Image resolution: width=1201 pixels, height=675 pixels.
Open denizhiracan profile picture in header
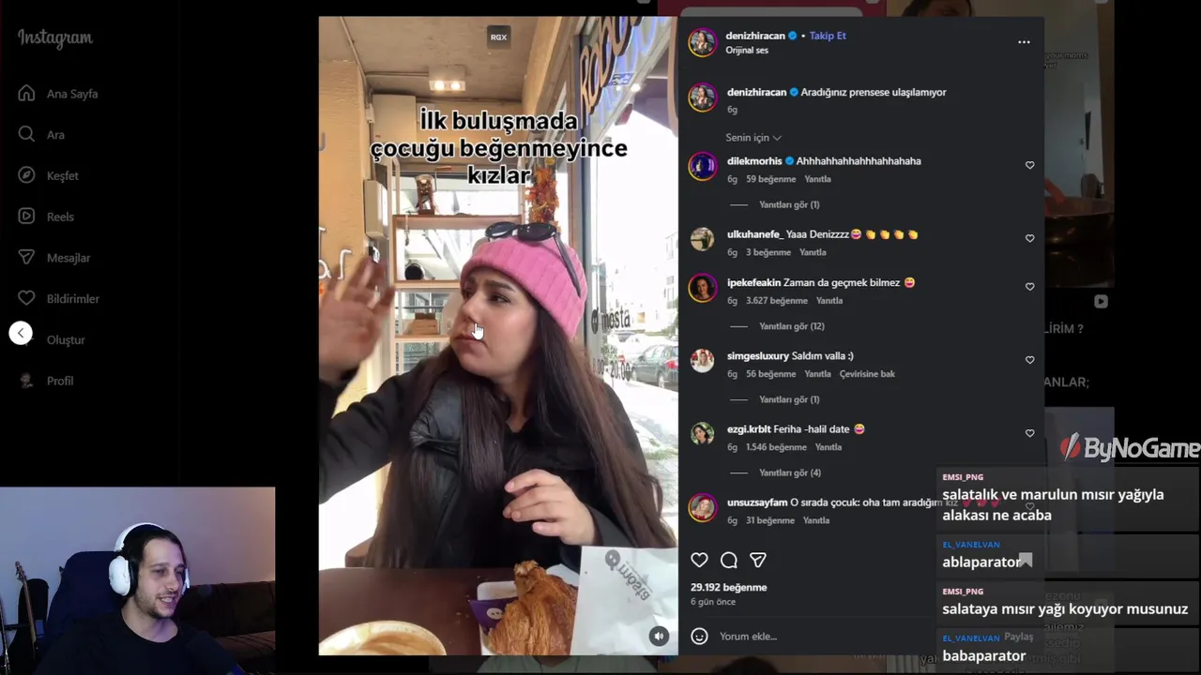click(x=703, y=42)
